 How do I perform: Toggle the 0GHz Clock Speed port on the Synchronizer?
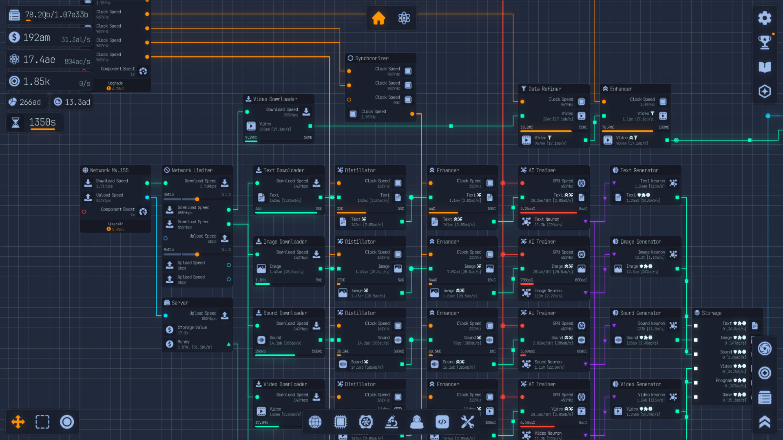349,99
